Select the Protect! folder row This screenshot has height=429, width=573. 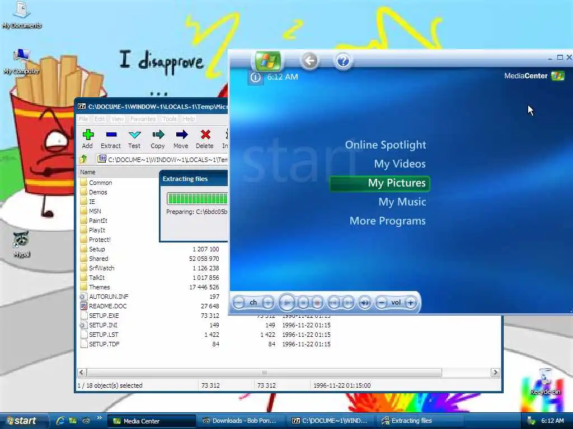click(x=95, y=240)
